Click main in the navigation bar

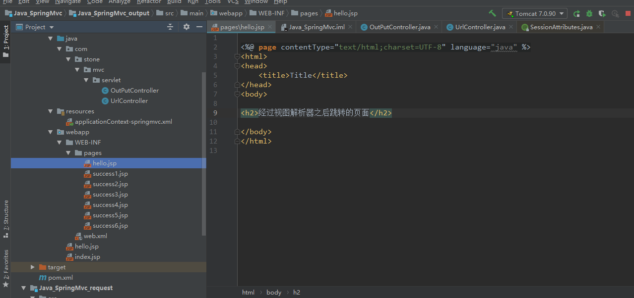[x=192, y=13]
